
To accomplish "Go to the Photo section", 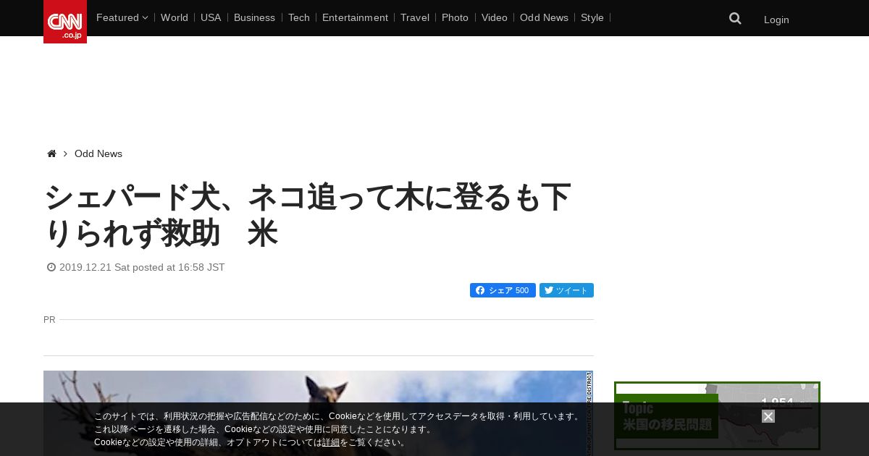I will (x=455, y=17).
